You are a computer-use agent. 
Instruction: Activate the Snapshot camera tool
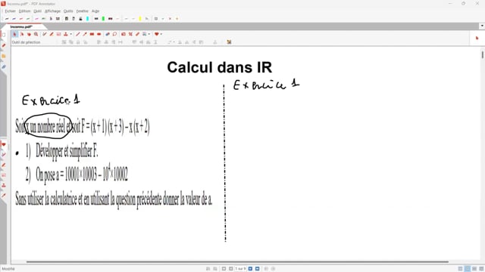pyautogui.click(x=124, y=34)
